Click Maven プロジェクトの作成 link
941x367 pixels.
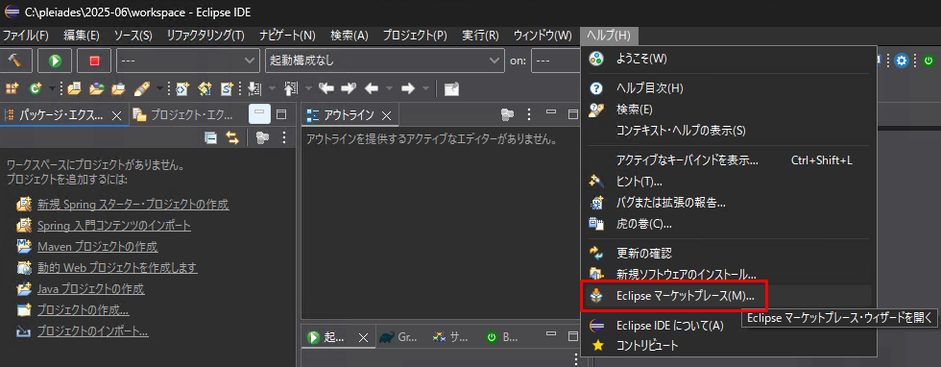click(x=97, y=247)
